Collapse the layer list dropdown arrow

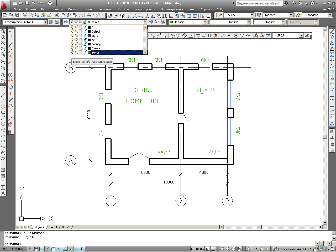[x=145, y=22]
